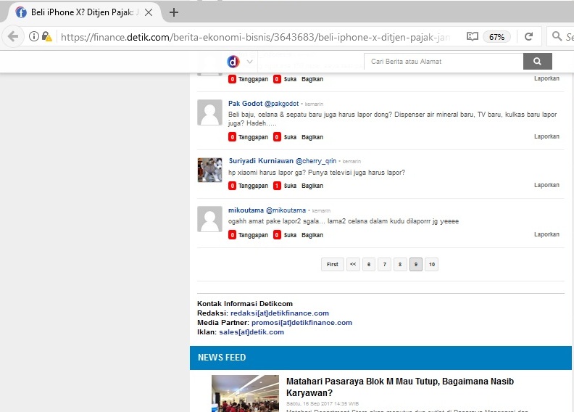Image resolution: width=574 pixels, height=412 pixels.
Task: Open the Matahari Pasaraya Blok M headline
Action: coord(400,387)
